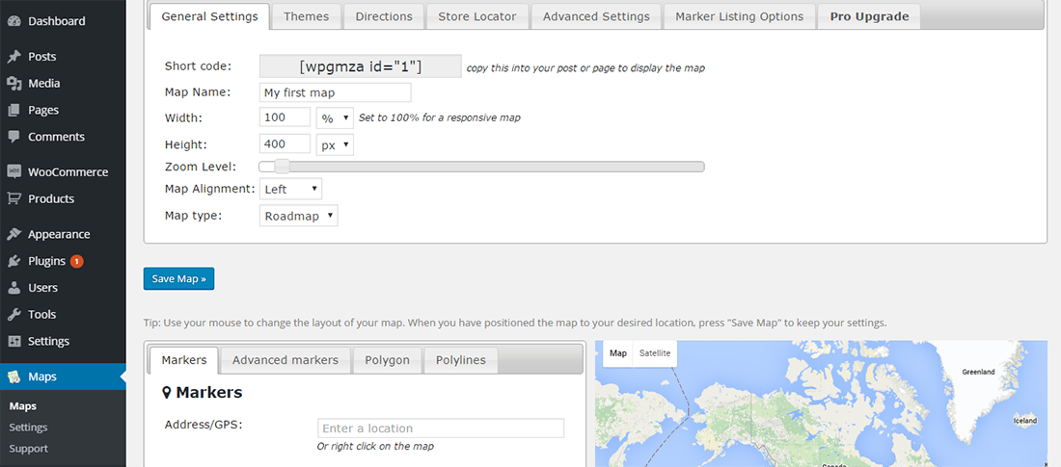This screenshot has height=467, width=1061.
Task: Open the Marker Listing Options tab
Action: pos(740,16)
